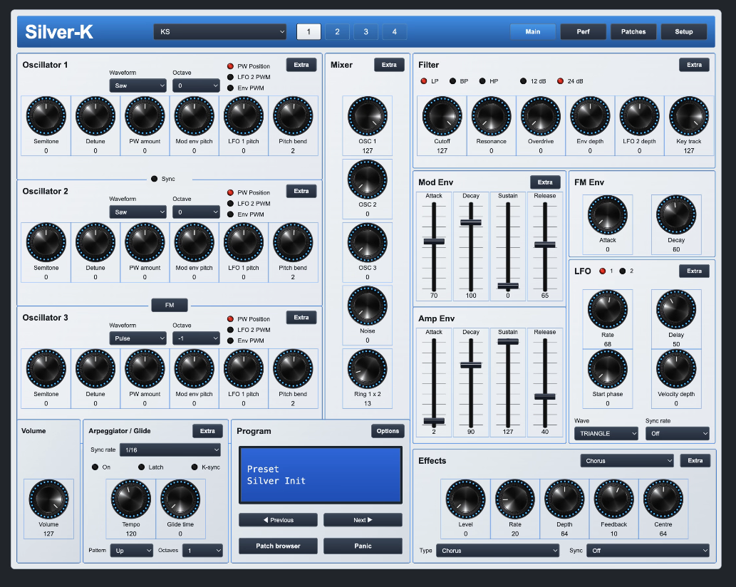Switch to the Setup tab
This screenshot has height=587, width=736.
684,32
